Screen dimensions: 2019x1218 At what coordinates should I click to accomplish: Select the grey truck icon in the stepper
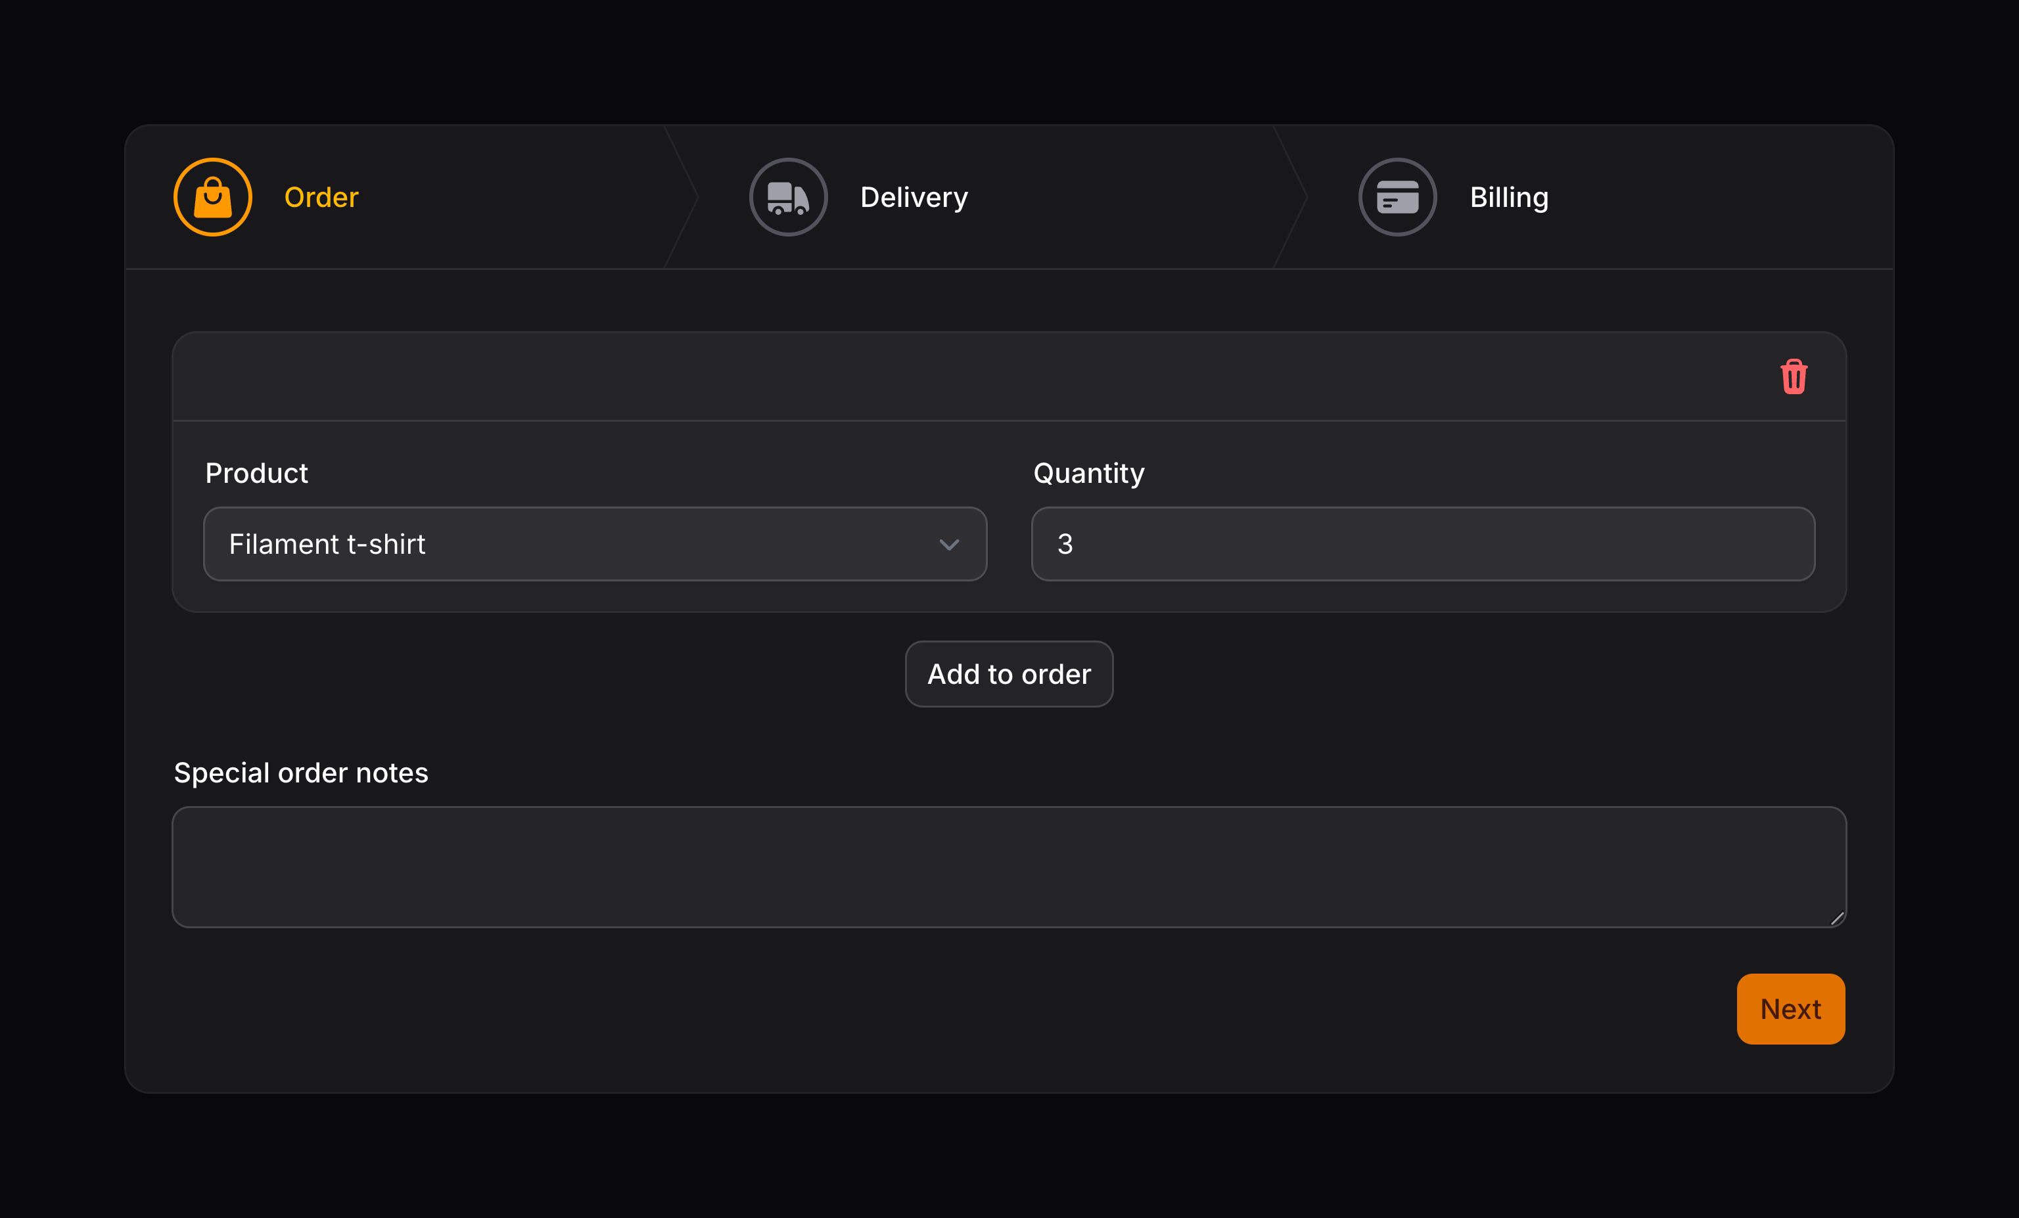[x=787, y=196]
